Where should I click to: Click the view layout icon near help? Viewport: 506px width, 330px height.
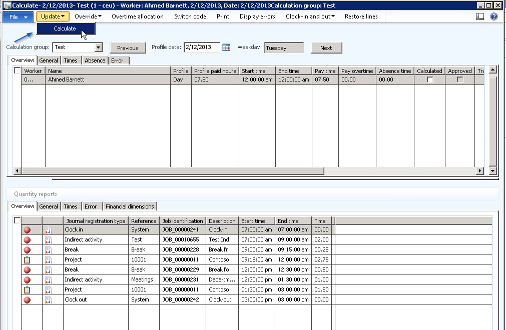click(x=479, y=16)
